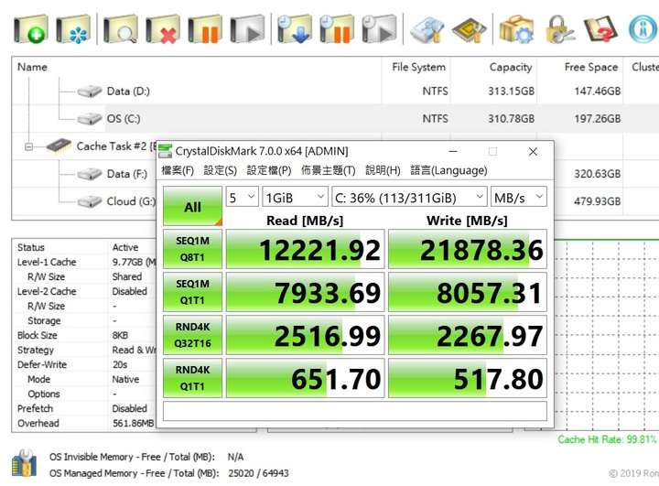
Task: Click the Overhead value 561.86MB
Action: [x=133, y=423]
